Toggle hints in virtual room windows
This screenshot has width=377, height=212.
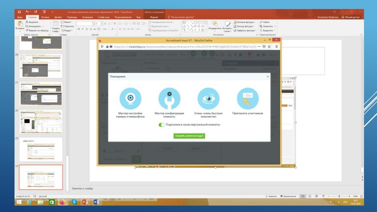[x=162, y=125]
